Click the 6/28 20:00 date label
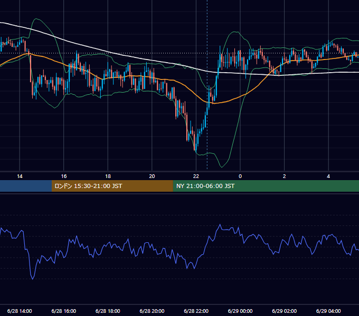 click(152, 311)
